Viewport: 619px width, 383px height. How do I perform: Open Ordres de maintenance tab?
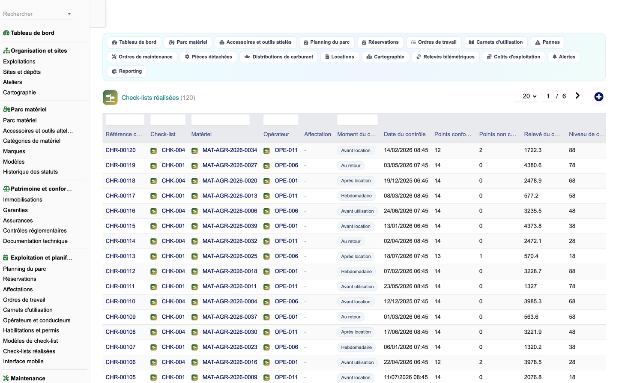coord(142,57)
